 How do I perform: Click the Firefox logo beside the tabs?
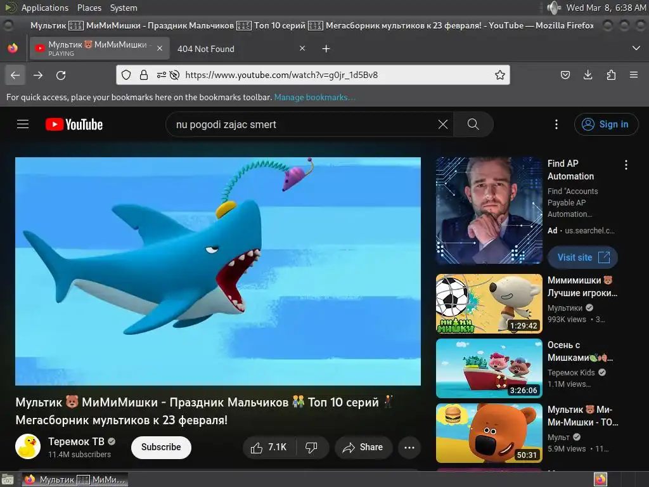(13, 48)
